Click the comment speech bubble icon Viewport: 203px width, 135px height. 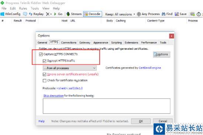(x=25, y=14)
